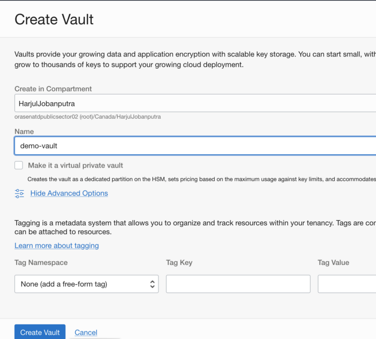Open the Create in Compartment selector
376x339 pixels.
193,103
